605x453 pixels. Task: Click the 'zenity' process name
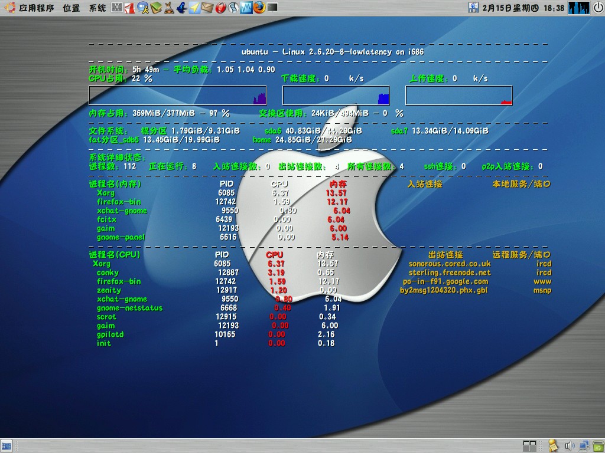109,290
